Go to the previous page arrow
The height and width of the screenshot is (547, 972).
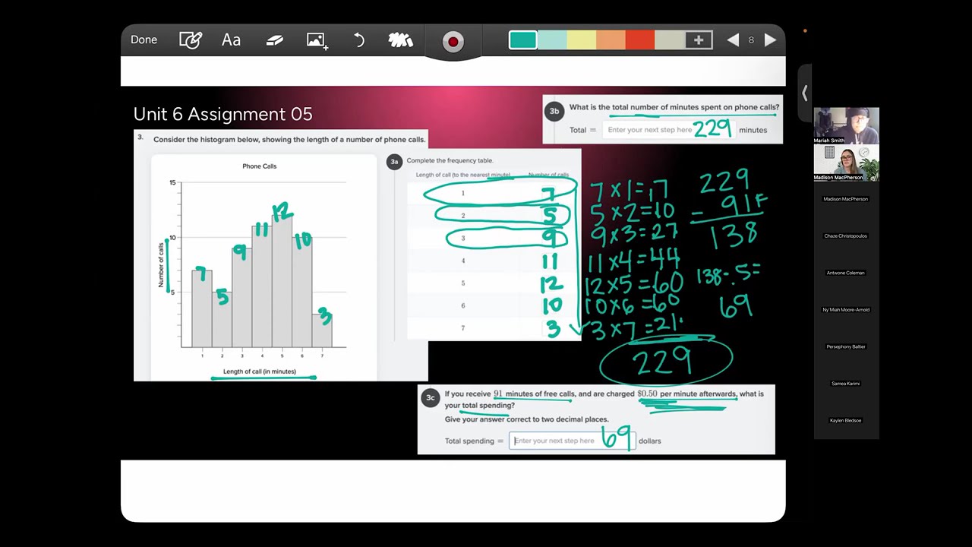(x=733, y=40)
